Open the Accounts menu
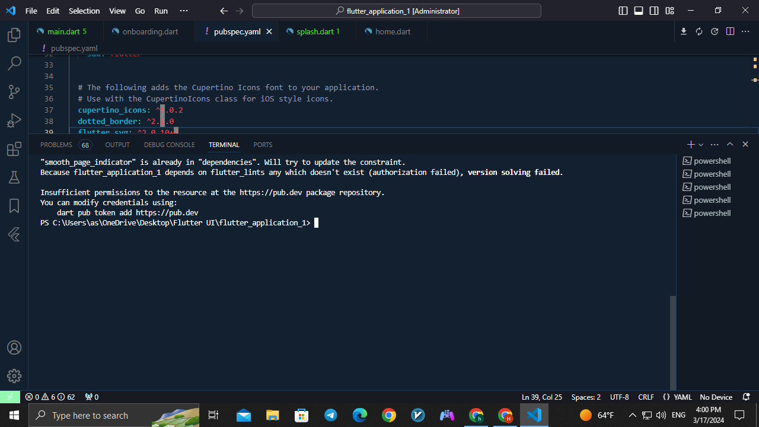 (x=14, y=348)
